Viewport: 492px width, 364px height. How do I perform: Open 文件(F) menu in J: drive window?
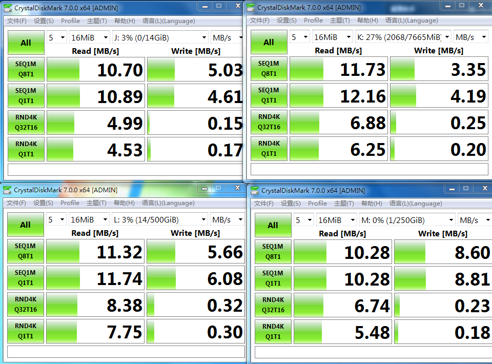16,21
